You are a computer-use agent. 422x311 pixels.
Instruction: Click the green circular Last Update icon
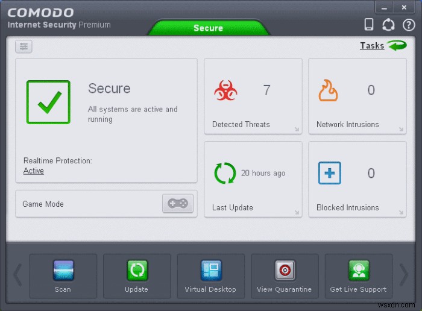pos(225,173)
